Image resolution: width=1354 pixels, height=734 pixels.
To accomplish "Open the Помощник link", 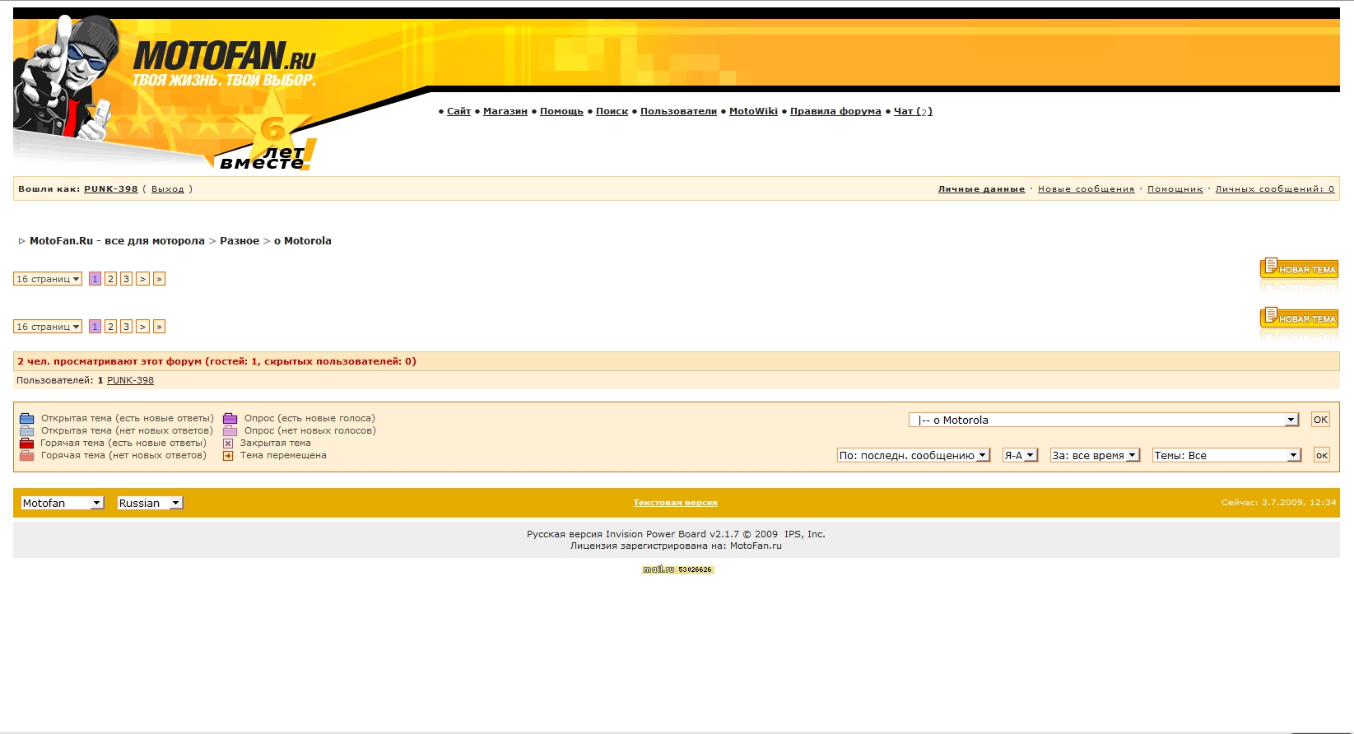I will point(1175,188).
